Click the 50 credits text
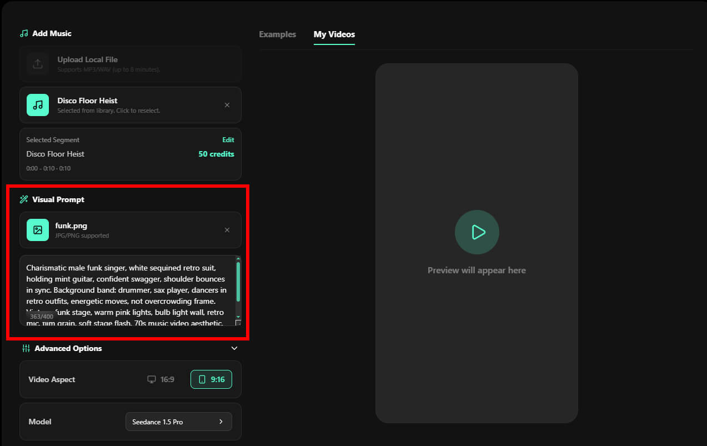 (x=217, y=154)
